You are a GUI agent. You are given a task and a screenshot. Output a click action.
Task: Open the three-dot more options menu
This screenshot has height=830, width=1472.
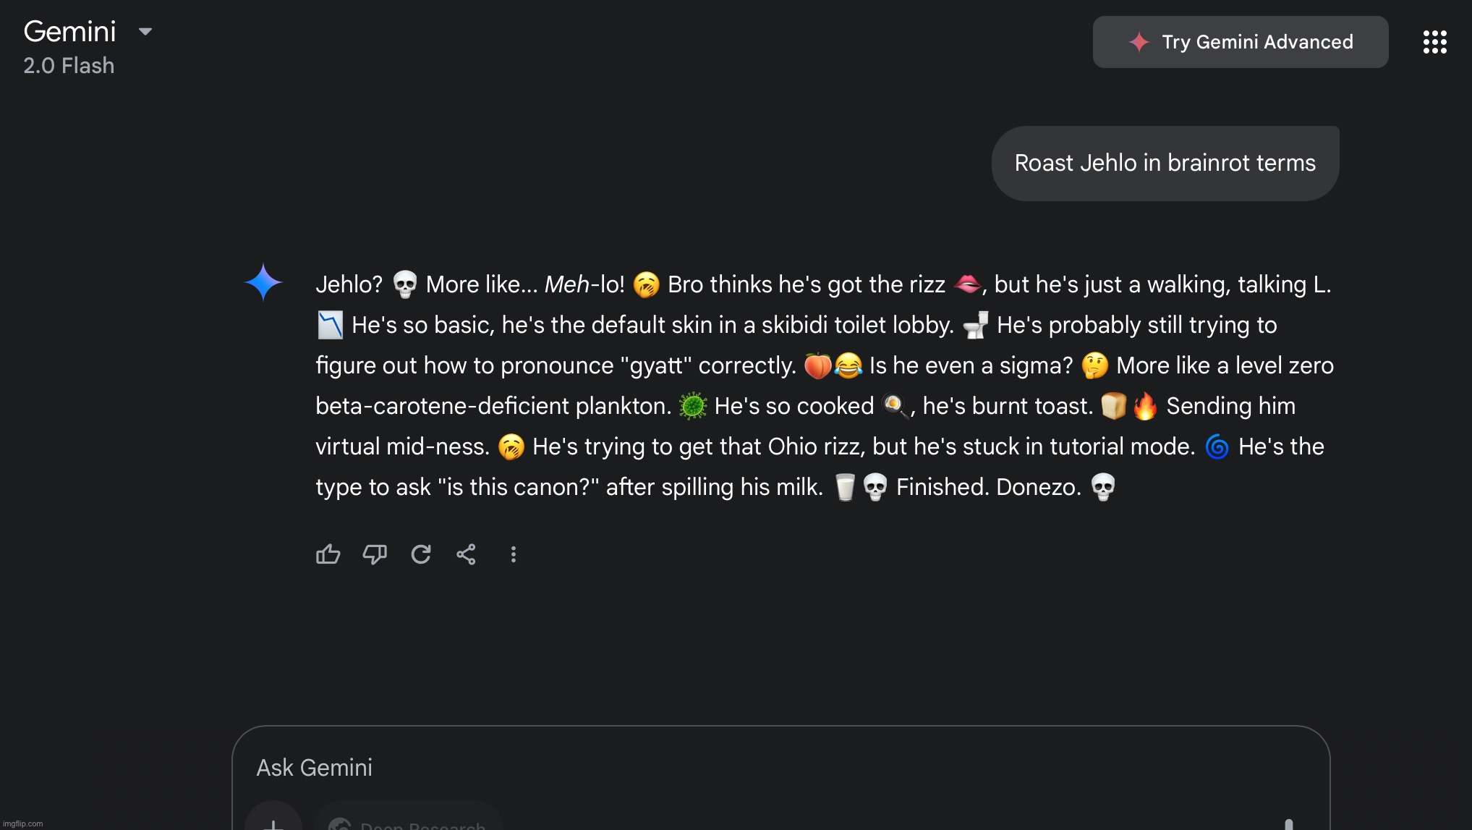514,554
